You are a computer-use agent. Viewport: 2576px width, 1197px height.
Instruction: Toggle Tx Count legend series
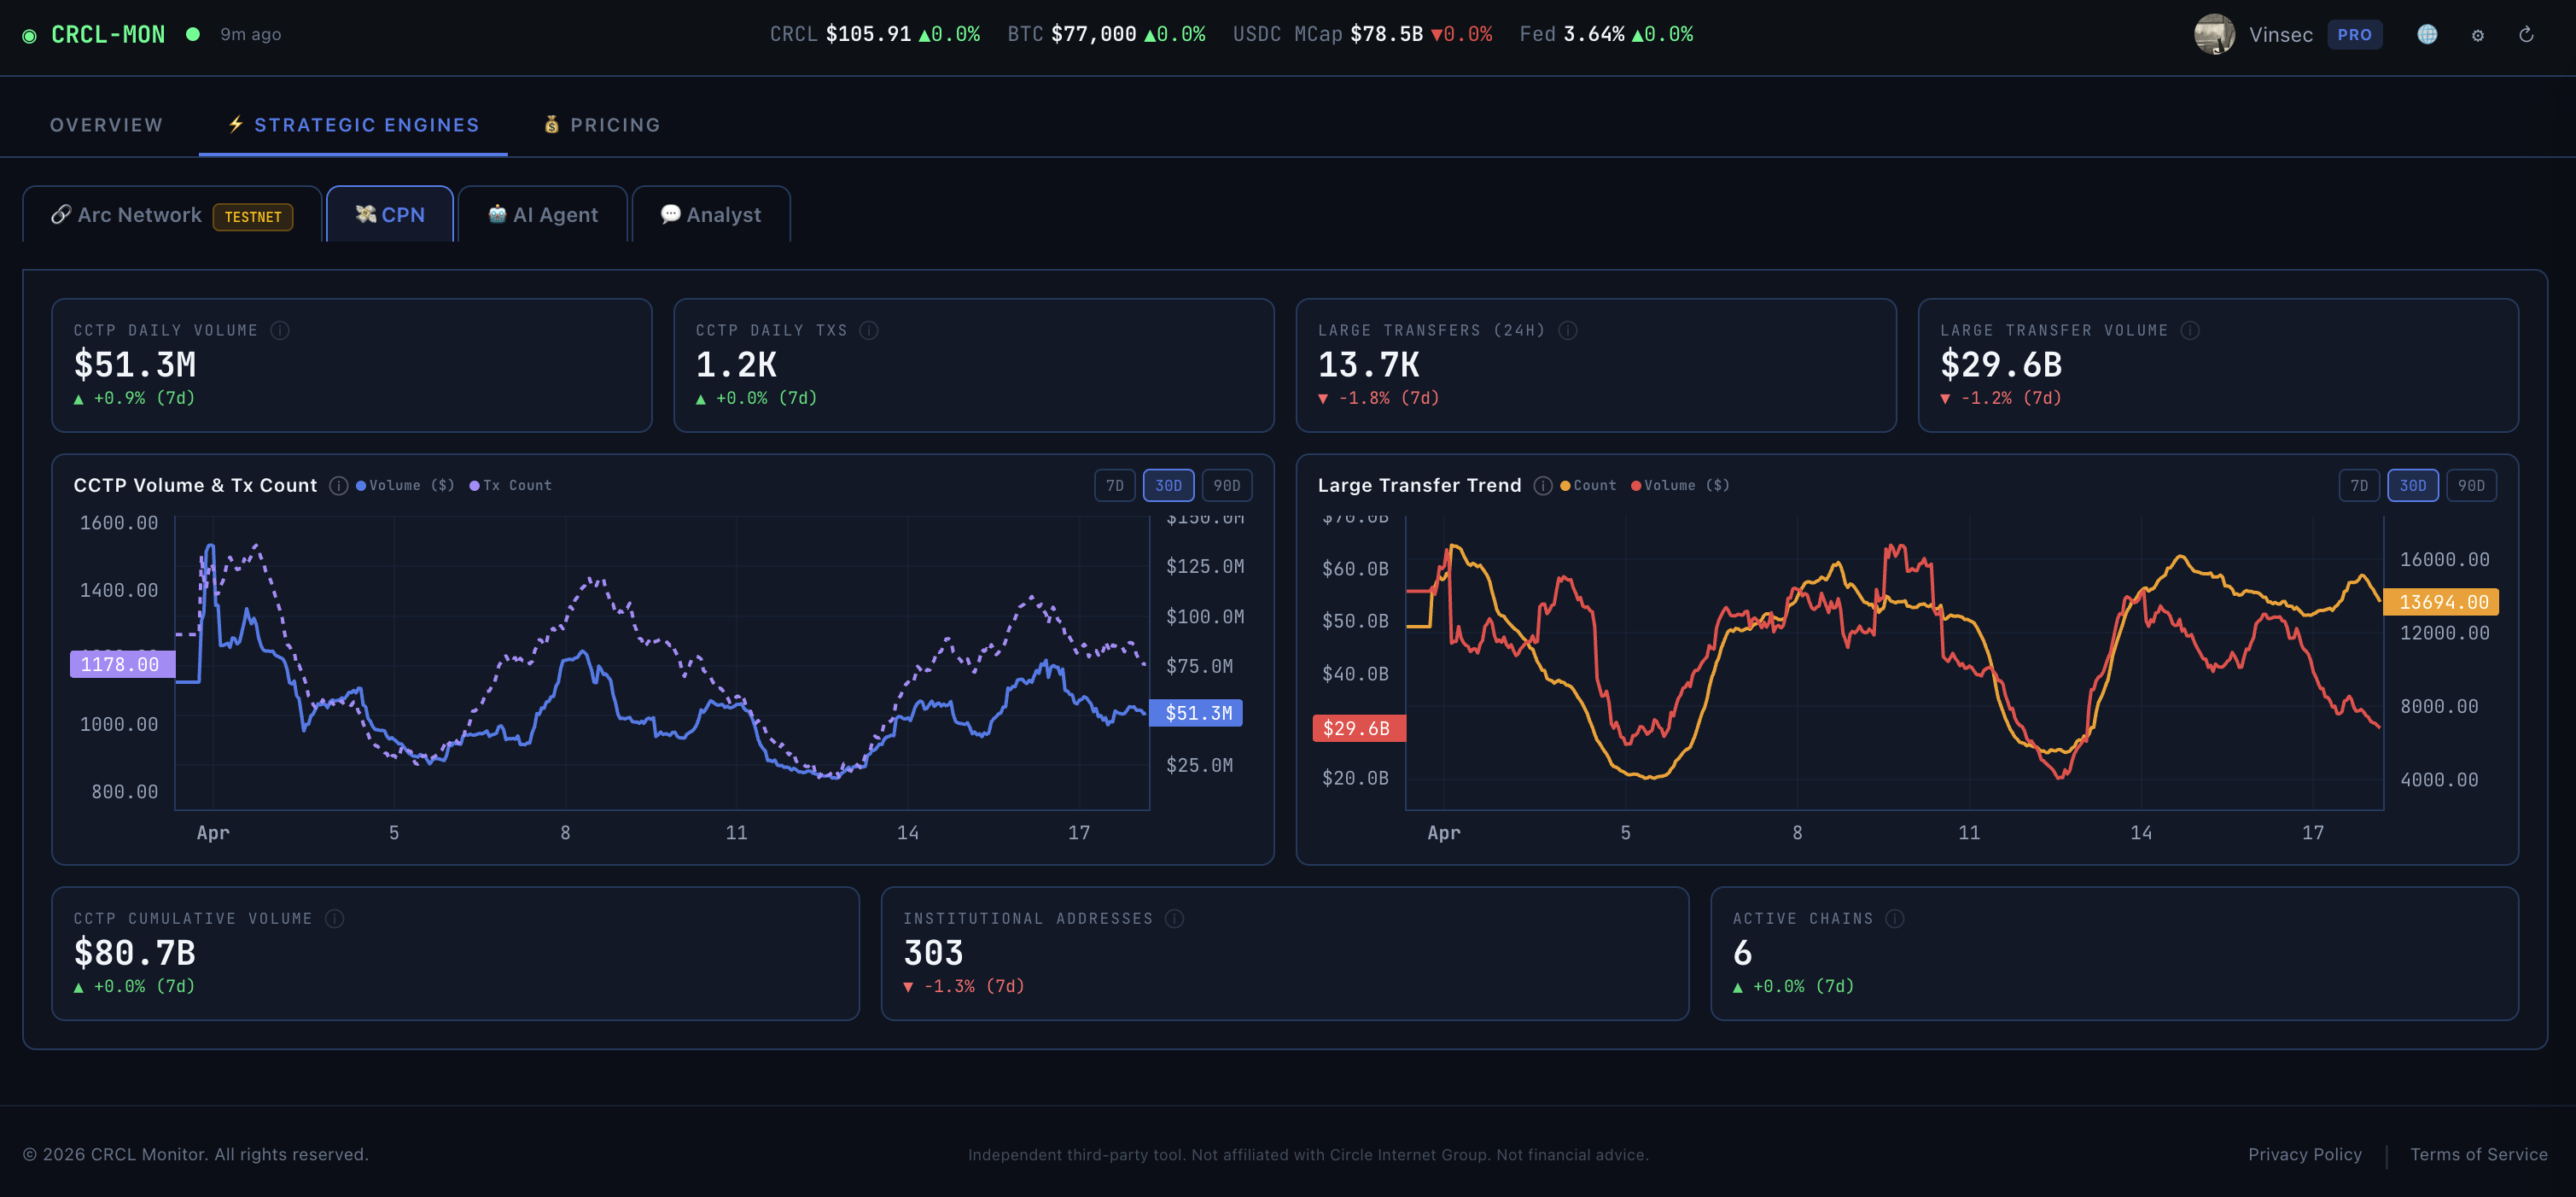(511, 485)
